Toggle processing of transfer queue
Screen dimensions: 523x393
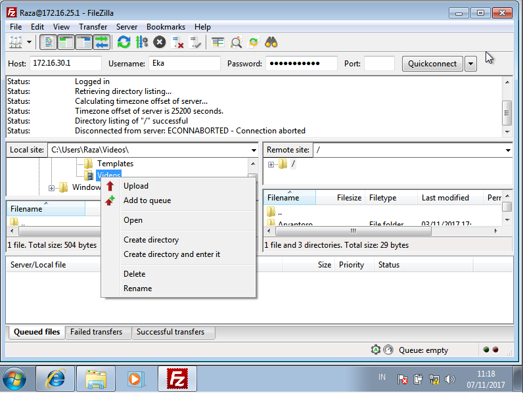coord(142,42)
